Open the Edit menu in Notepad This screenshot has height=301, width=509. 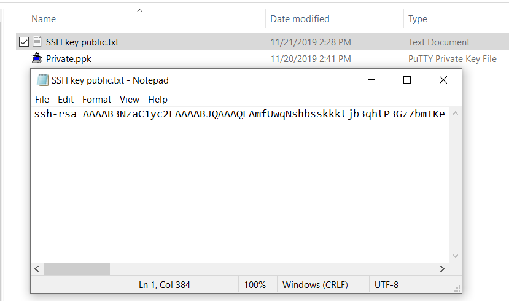tap(66, 100)
